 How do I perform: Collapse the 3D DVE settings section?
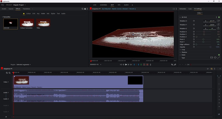pyautogui.click(x=180, y=17)
